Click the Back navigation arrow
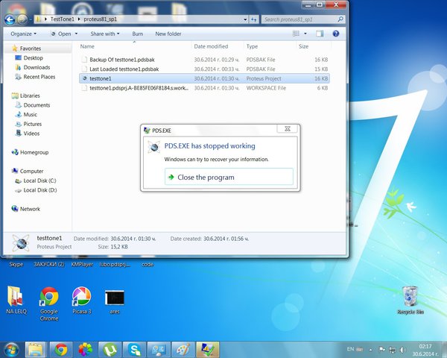Viewport: 447px width, 358px height. pos(10,19)
